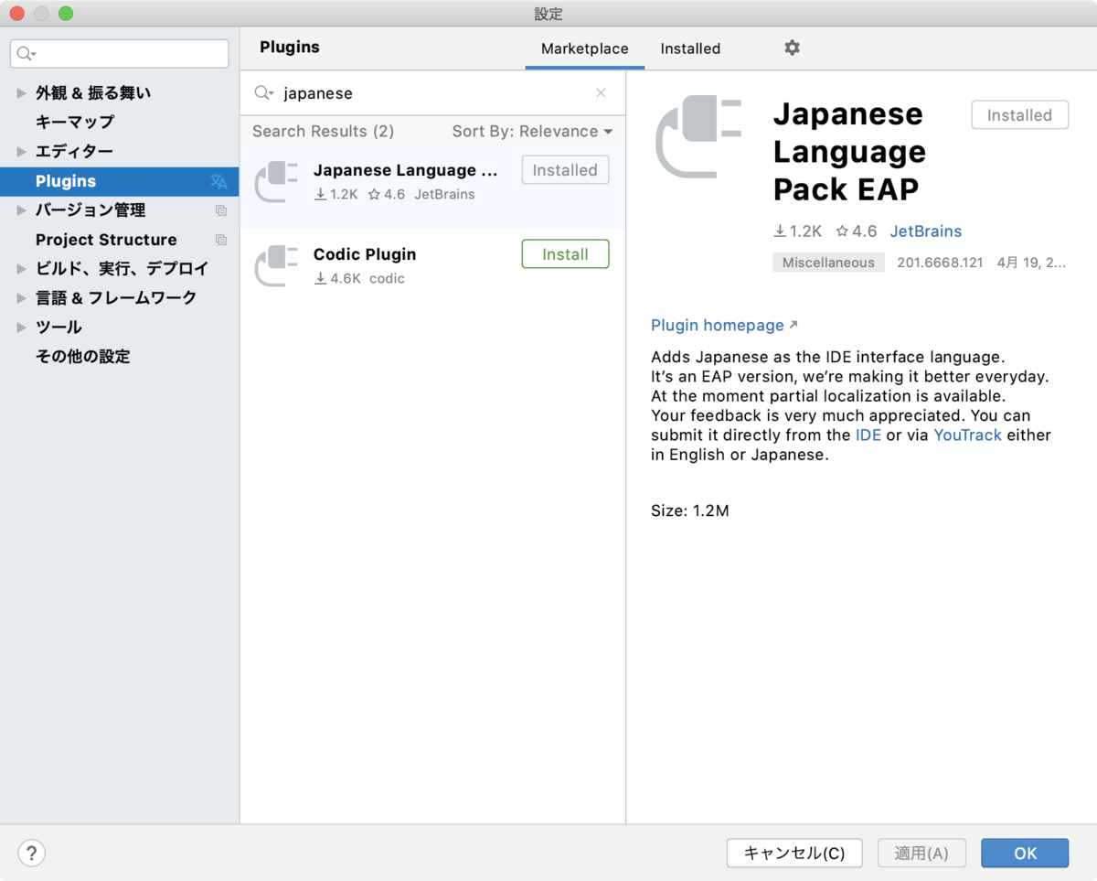Click the translate icon on the Plugins row
1097x881 pixels.
[218, 181]
